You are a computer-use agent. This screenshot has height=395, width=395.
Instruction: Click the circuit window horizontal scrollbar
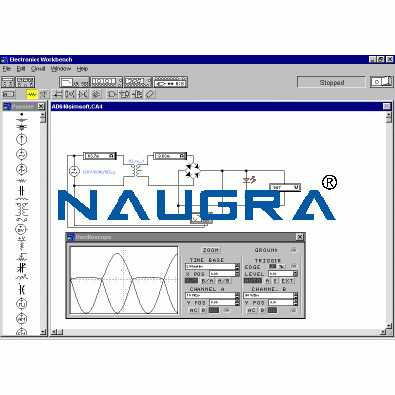point(219,332)
